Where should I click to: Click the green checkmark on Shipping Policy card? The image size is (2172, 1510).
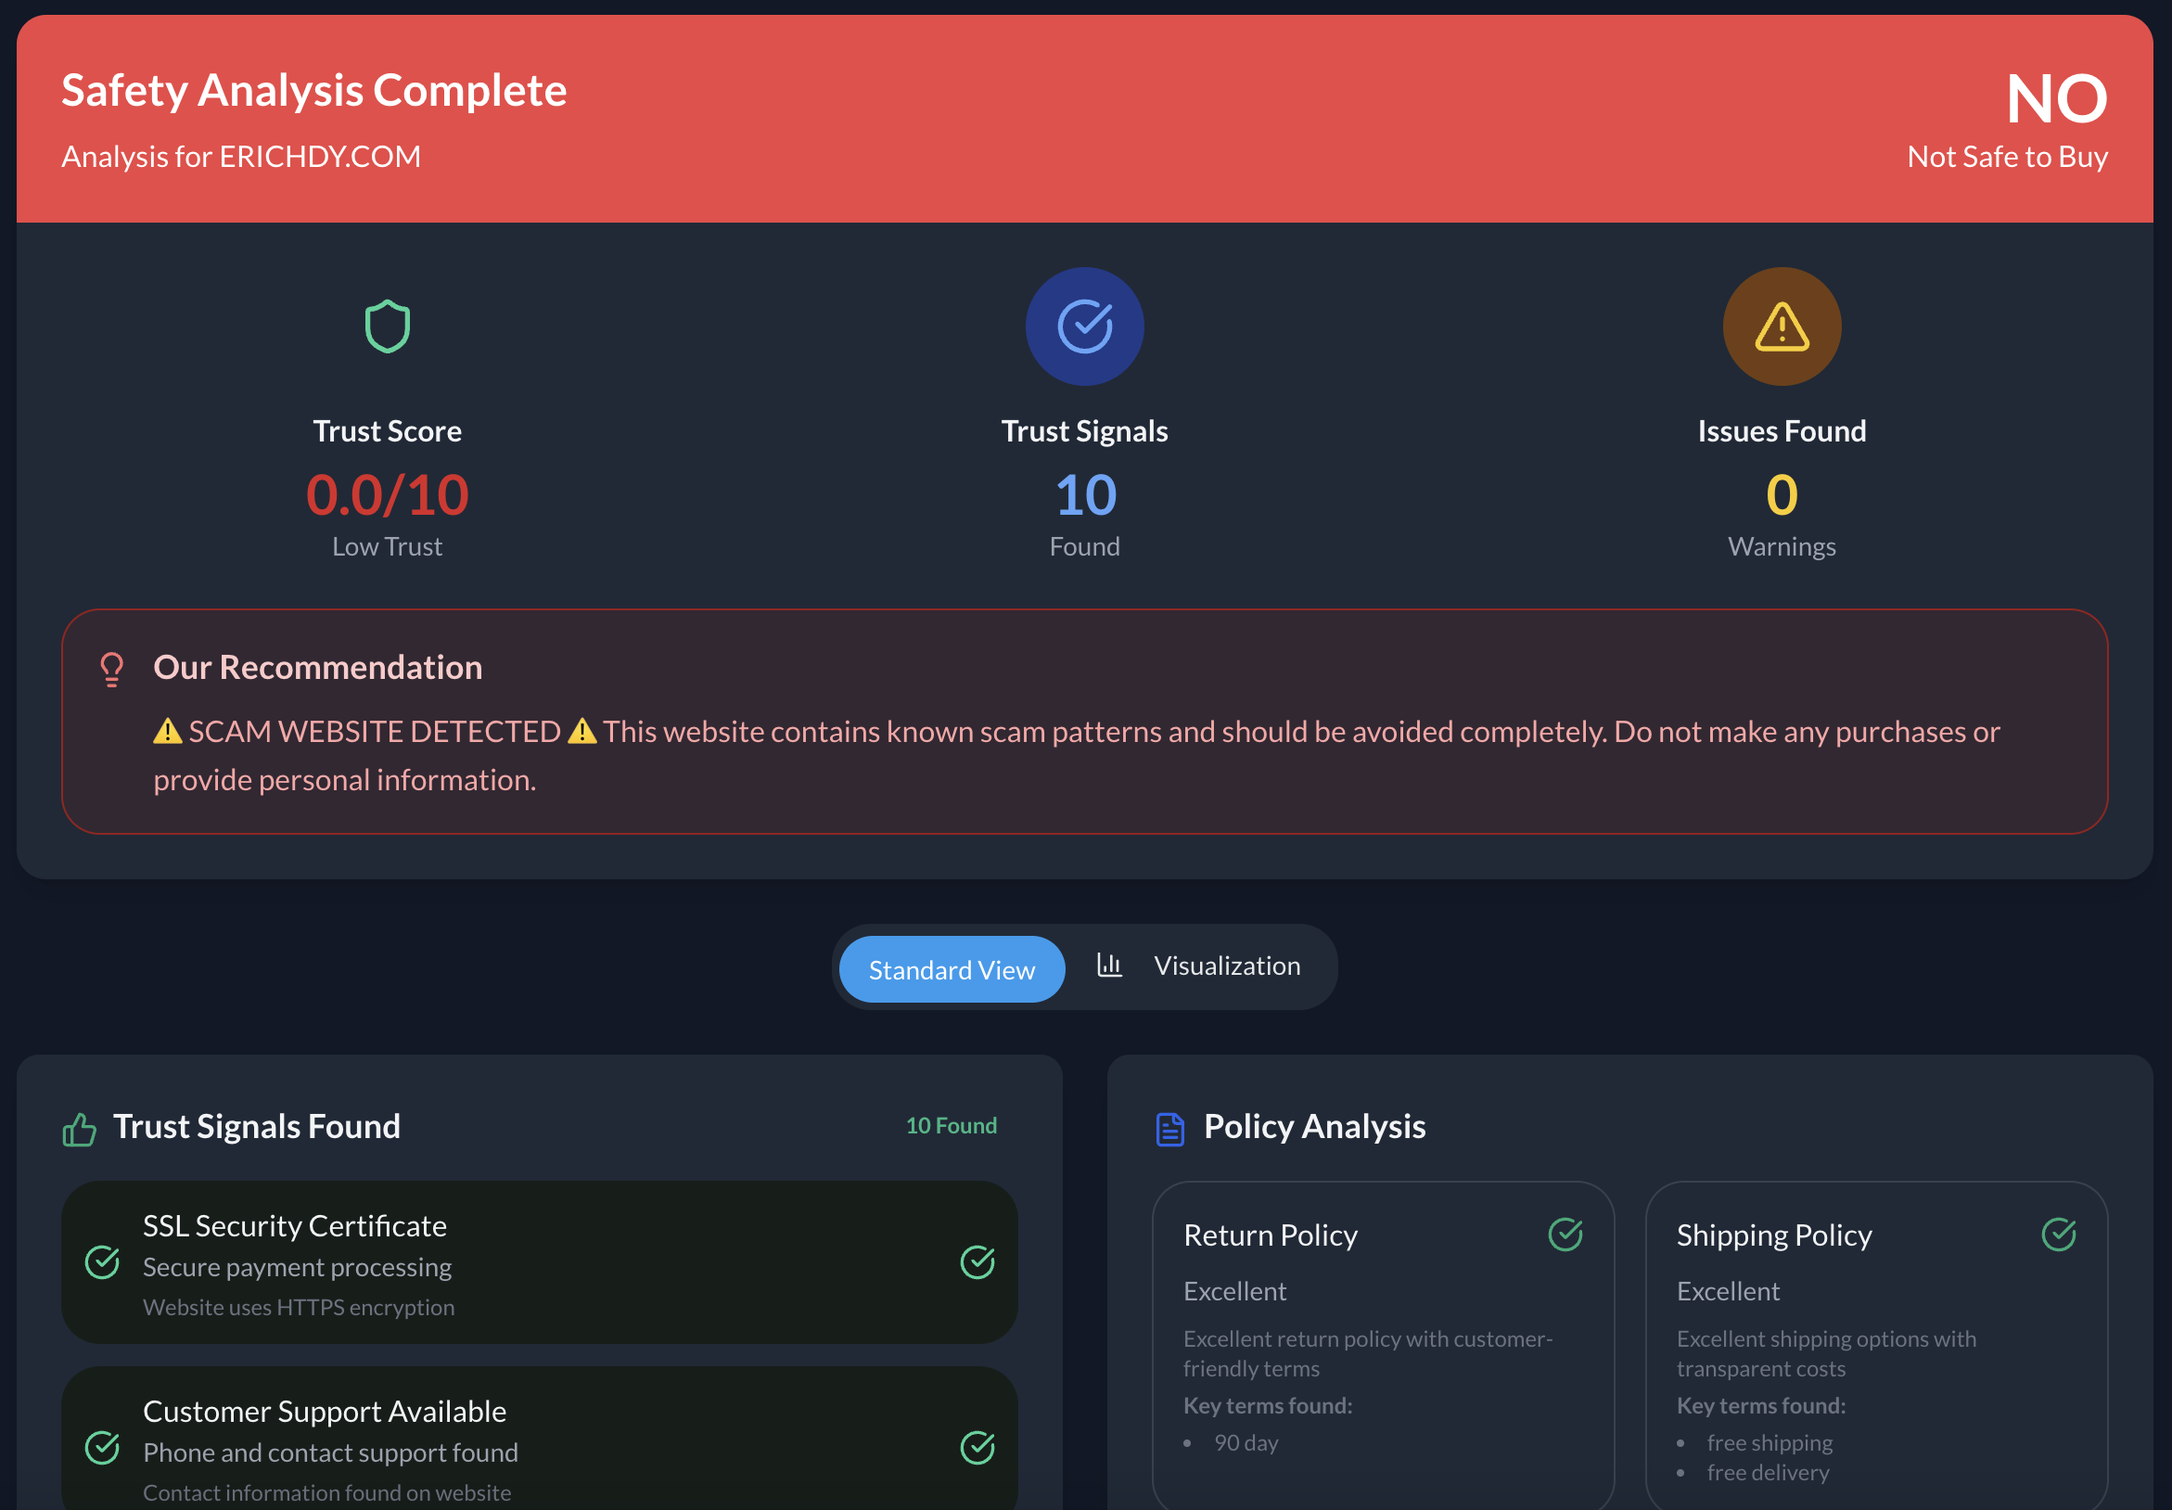(2059, 1234)
